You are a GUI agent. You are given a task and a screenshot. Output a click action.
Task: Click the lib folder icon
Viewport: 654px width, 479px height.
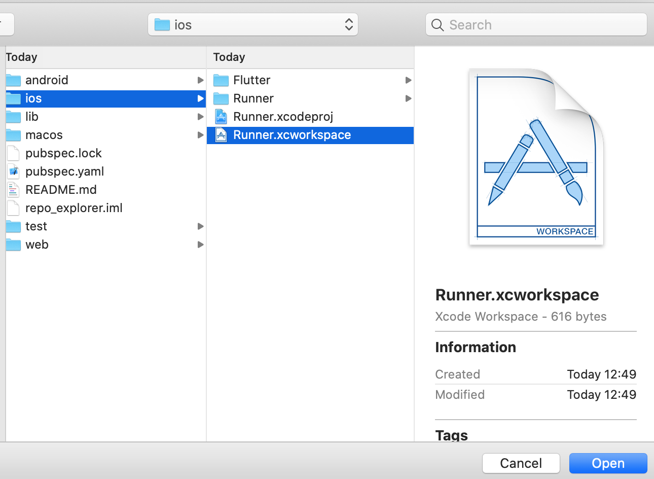coord(13,117)
